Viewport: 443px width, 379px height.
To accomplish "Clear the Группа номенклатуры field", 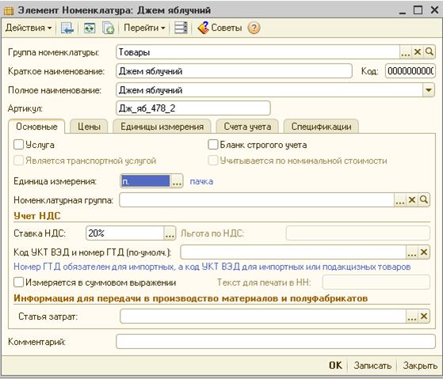I will pyautogui.click(x=418, y=52).
